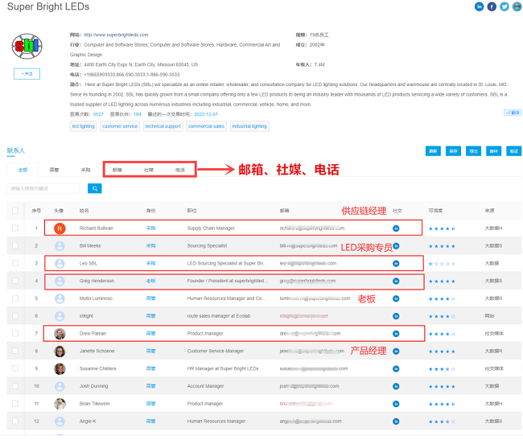The image size is (523, 440).
Task: Click the blue search magnifier button
Action: [x=95, y=189]
